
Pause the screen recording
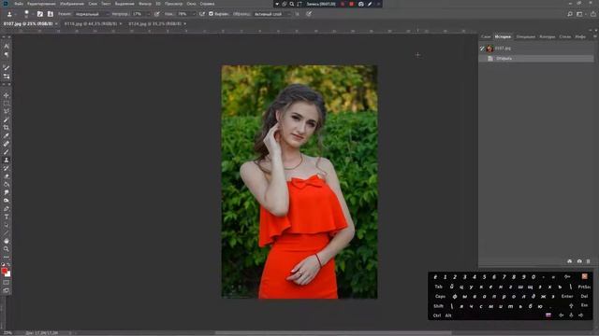coord(343,4)
